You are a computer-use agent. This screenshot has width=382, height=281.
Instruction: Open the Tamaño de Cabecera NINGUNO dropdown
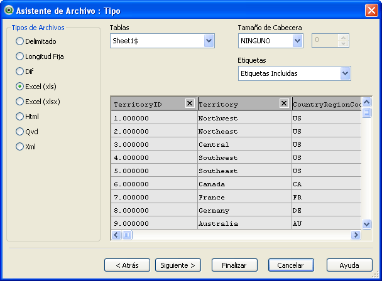[270, 41]
